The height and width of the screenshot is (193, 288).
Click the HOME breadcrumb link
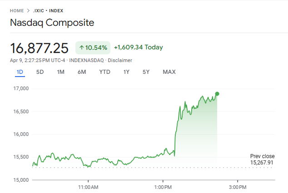point(17,10)
